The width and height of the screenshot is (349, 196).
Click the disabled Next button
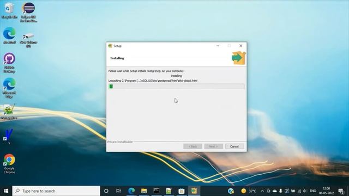tap(213, 146)
